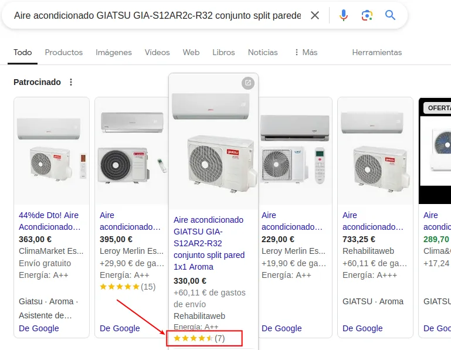
Task: Click Giatsu · Aroma · Asistente de... text
Action: pos(48,308)
